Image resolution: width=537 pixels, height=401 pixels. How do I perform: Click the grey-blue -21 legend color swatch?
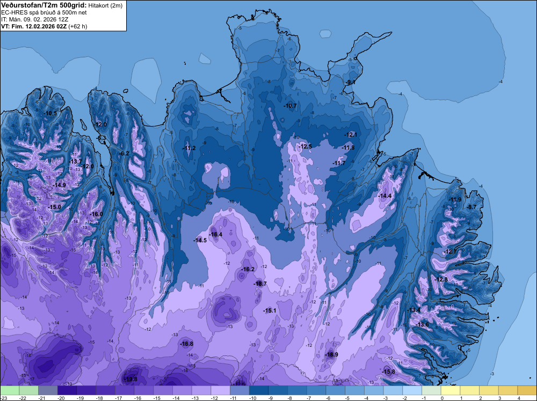[x=48, y=390]
